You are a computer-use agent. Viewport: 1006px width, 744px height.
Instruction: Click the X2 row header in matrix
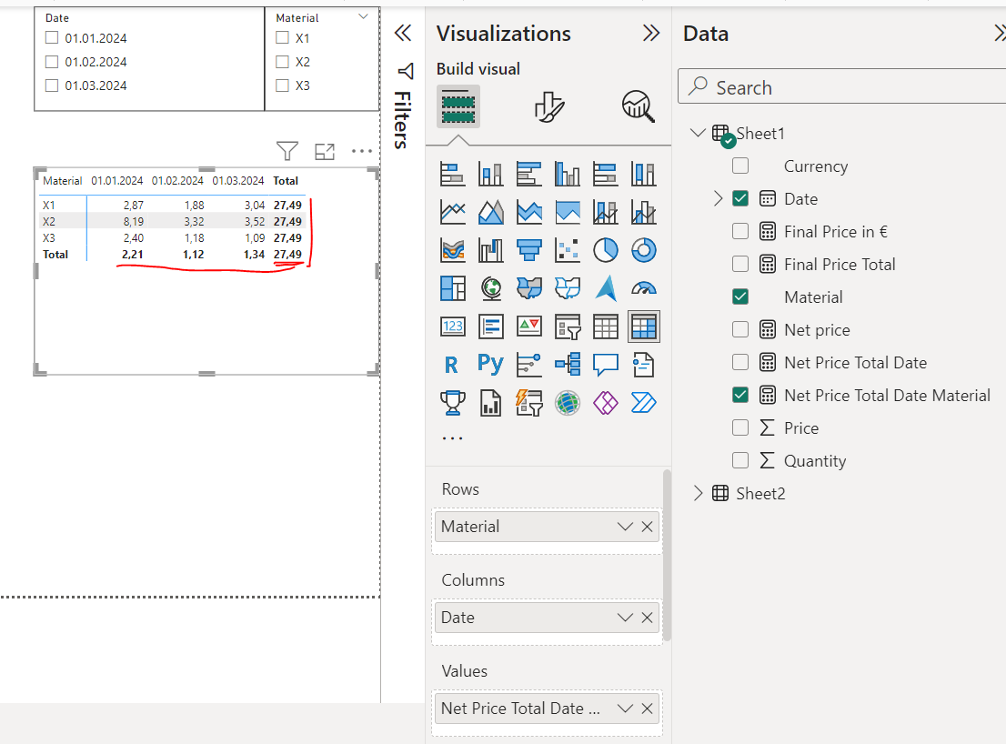(49, 221)
